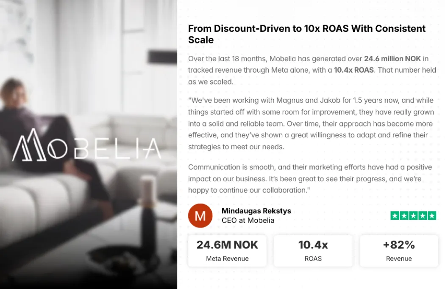This screenshot has width=445, height=289.
Task: Click the fifth last rating star
Action: (x=432, y=215)
